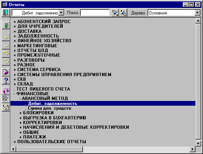Click the Отчеты title bar application icon
Image resolution: width=203 pixels, height=154 pixels.
(5, 5)
